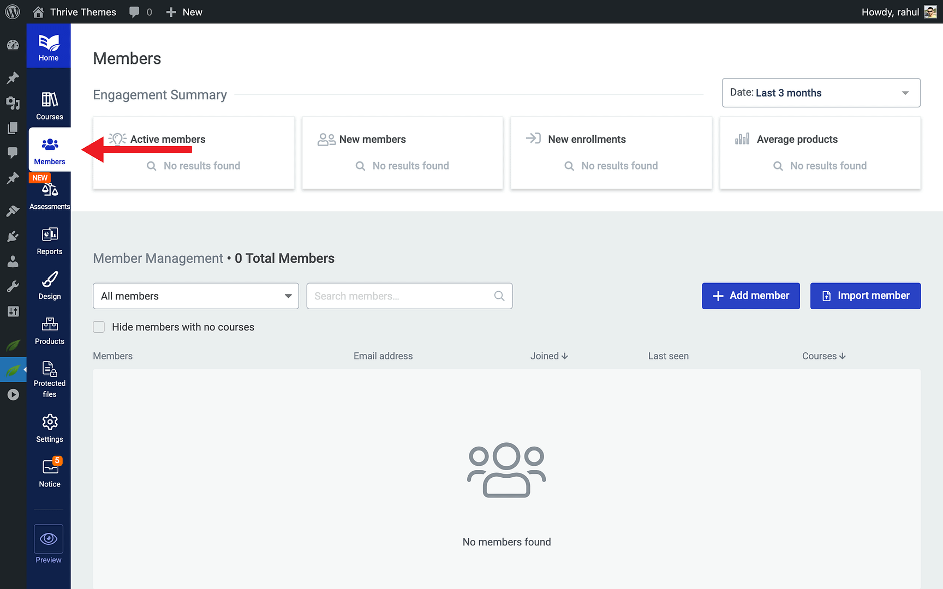This screenshot has width=943, height=589.
Task: Sort the Courses column descending
Action: tap(843, 356)
